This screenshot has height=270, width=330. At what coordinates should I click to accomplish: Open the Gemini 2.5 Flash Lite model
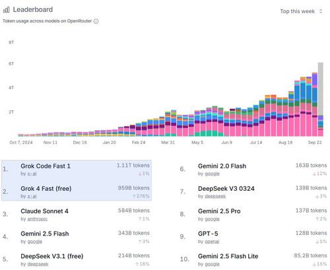pos(228,256)
